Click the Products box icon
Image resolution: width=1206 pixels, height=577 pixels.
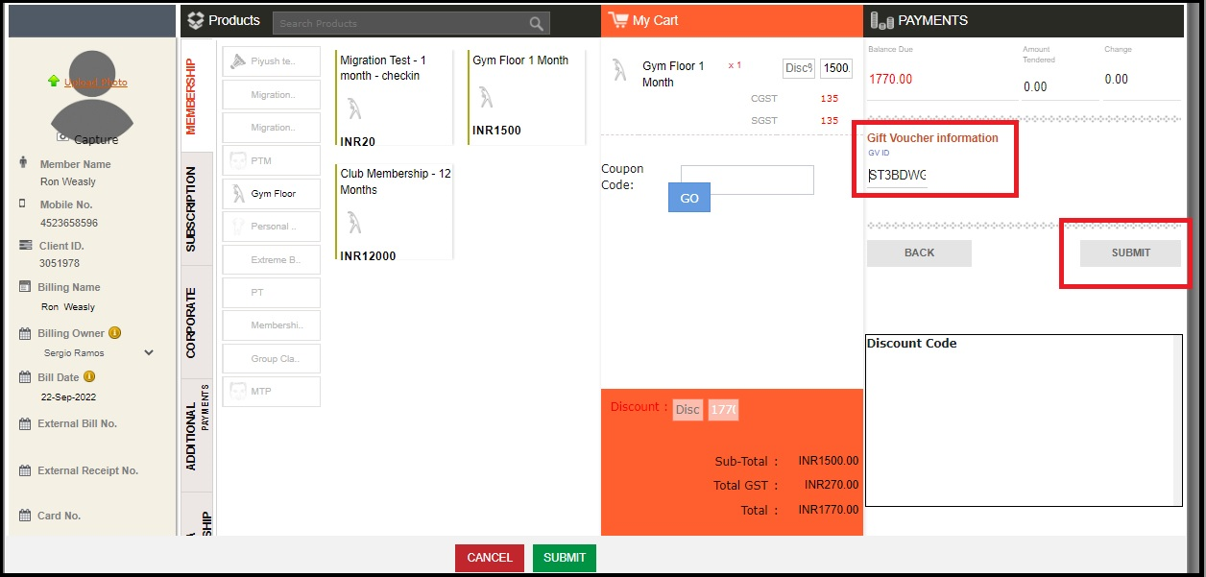tap(196, 20)
